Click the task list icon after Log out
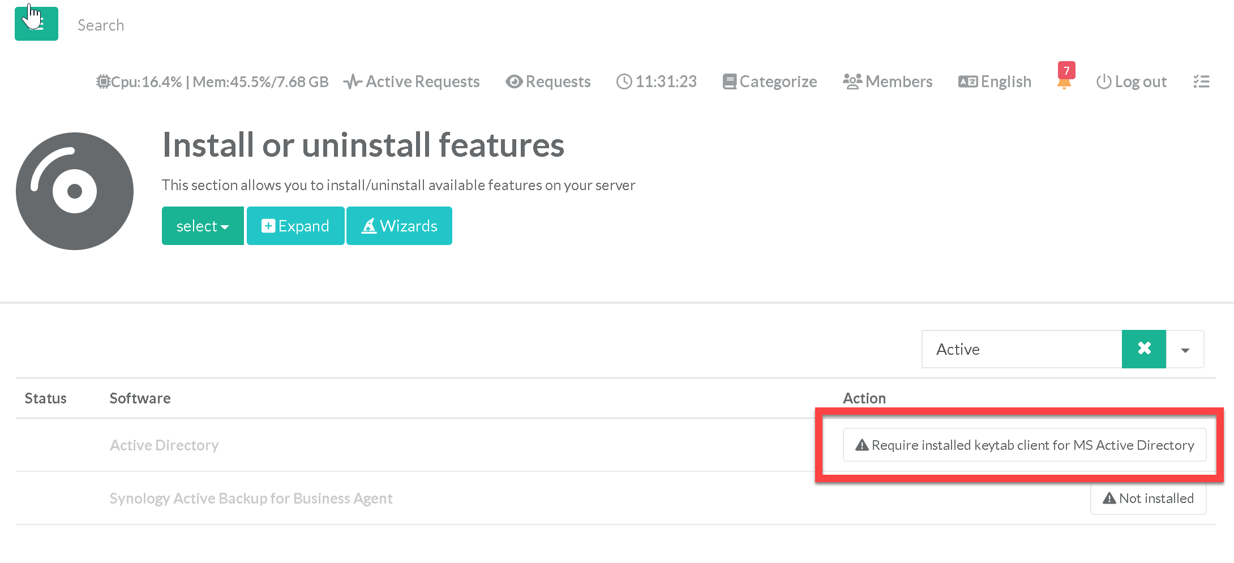This screenshot has width=1234, height=563. pyautogui.click(x=1201, y=82)
